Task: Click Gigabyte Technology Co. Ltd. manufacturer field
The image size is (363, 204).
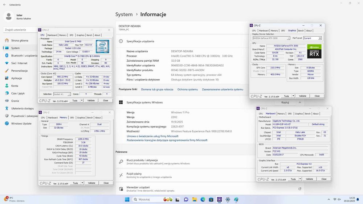Action: 301,121
